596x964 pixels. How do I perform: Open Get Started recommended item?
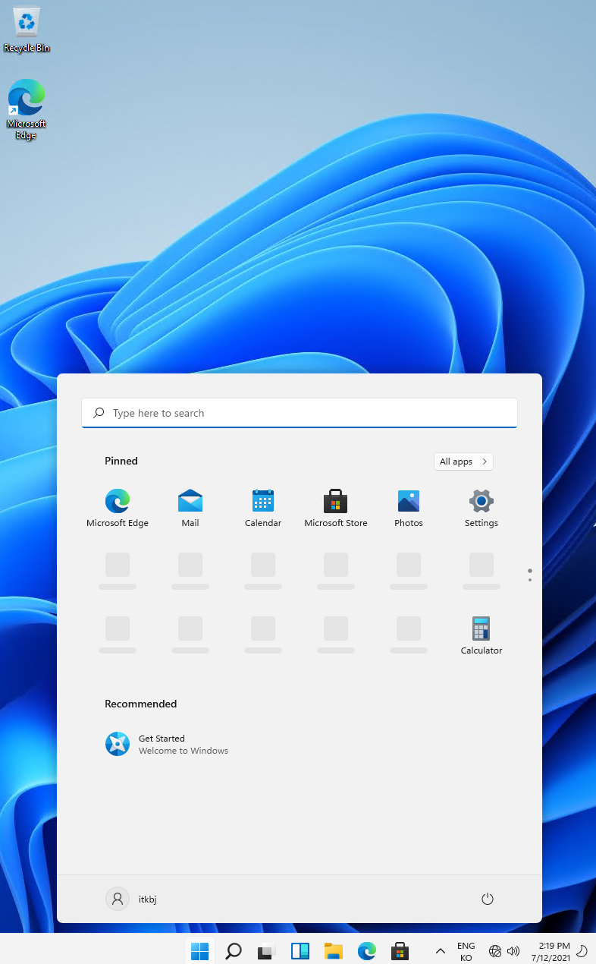click(x=167, y=744)
